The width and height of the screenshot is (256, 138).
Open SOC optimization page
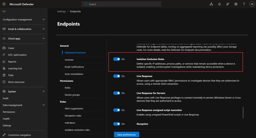point(17,55)
